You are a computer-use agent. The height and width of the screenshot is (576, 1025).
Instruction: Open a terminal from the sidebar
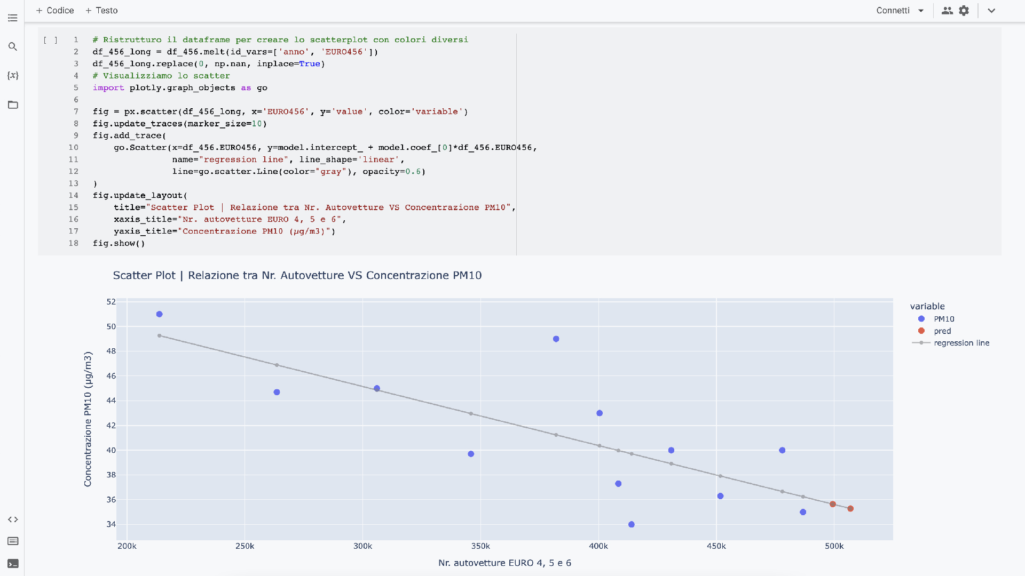(13, 564)
